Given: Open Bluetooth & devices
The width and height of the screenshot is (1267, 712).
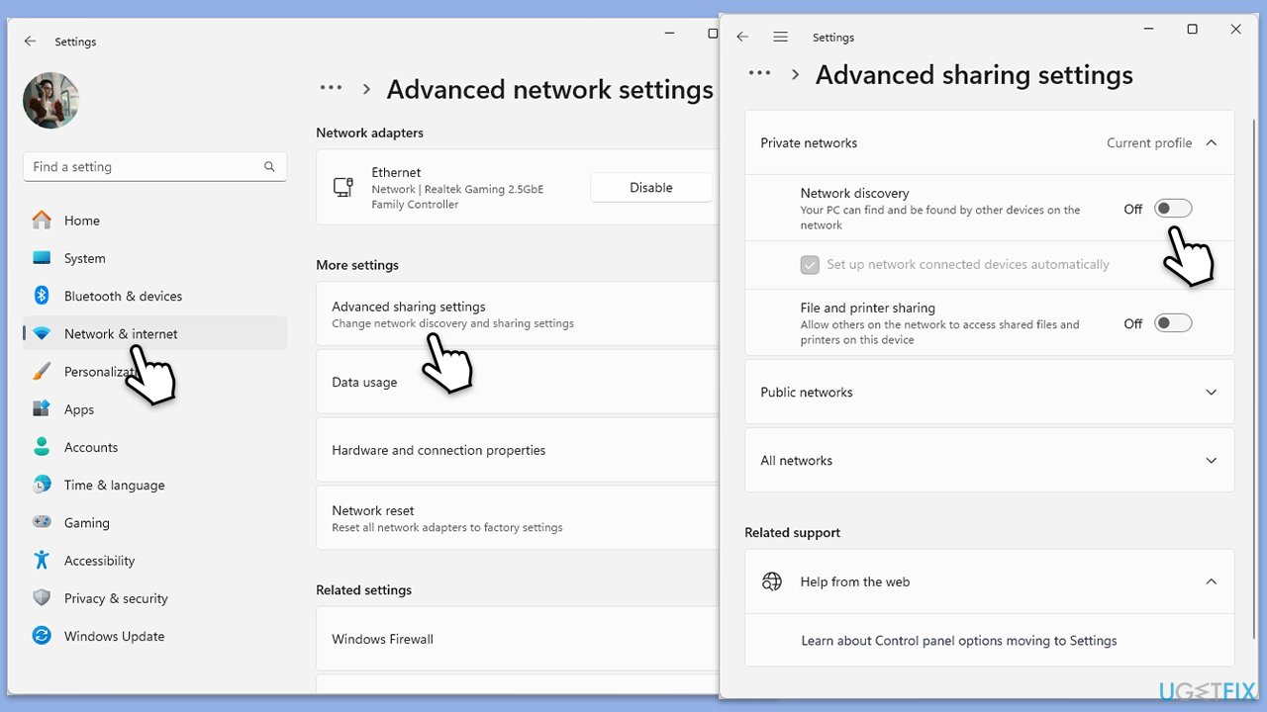Looking at the screenshot, I should (154, 296).
